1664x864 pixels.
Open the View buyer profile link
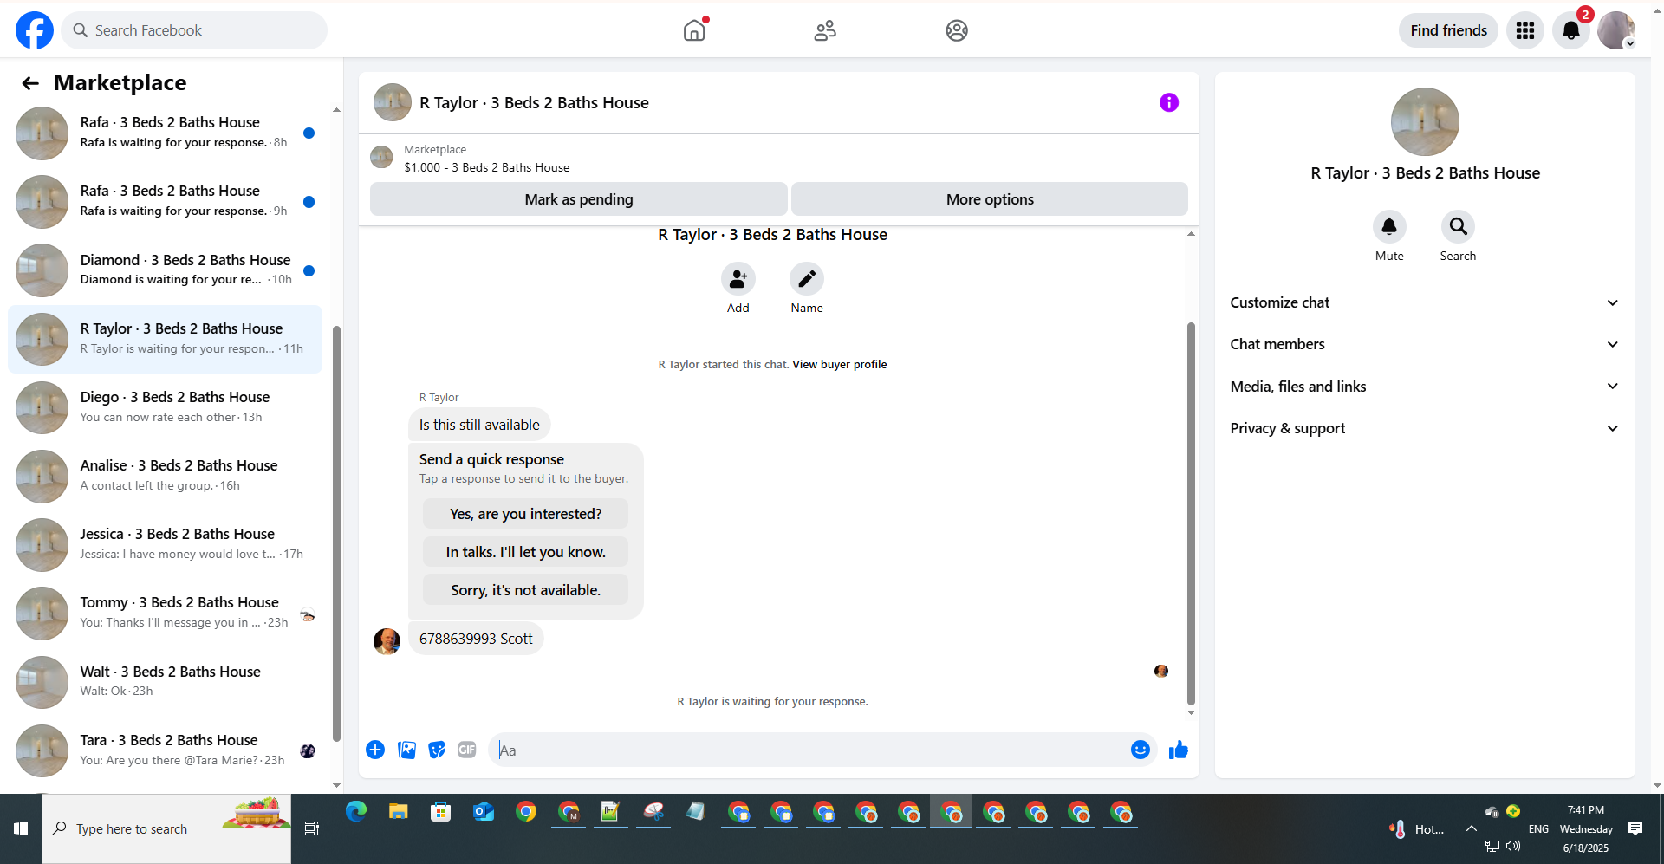pyautogui.click(x=839, y=365)
